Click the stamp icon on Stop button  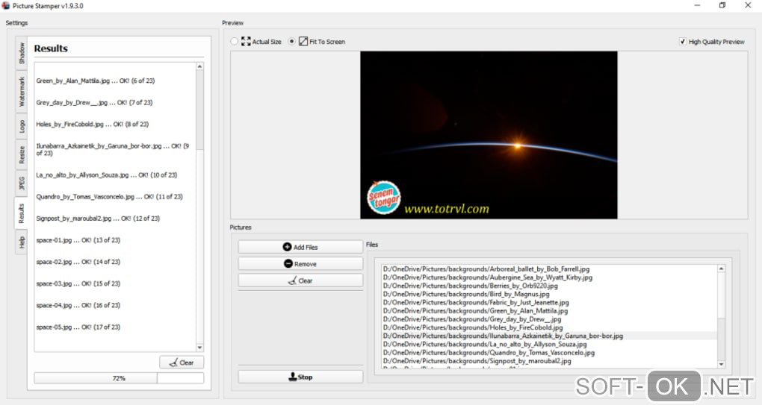tap(293, 377)
